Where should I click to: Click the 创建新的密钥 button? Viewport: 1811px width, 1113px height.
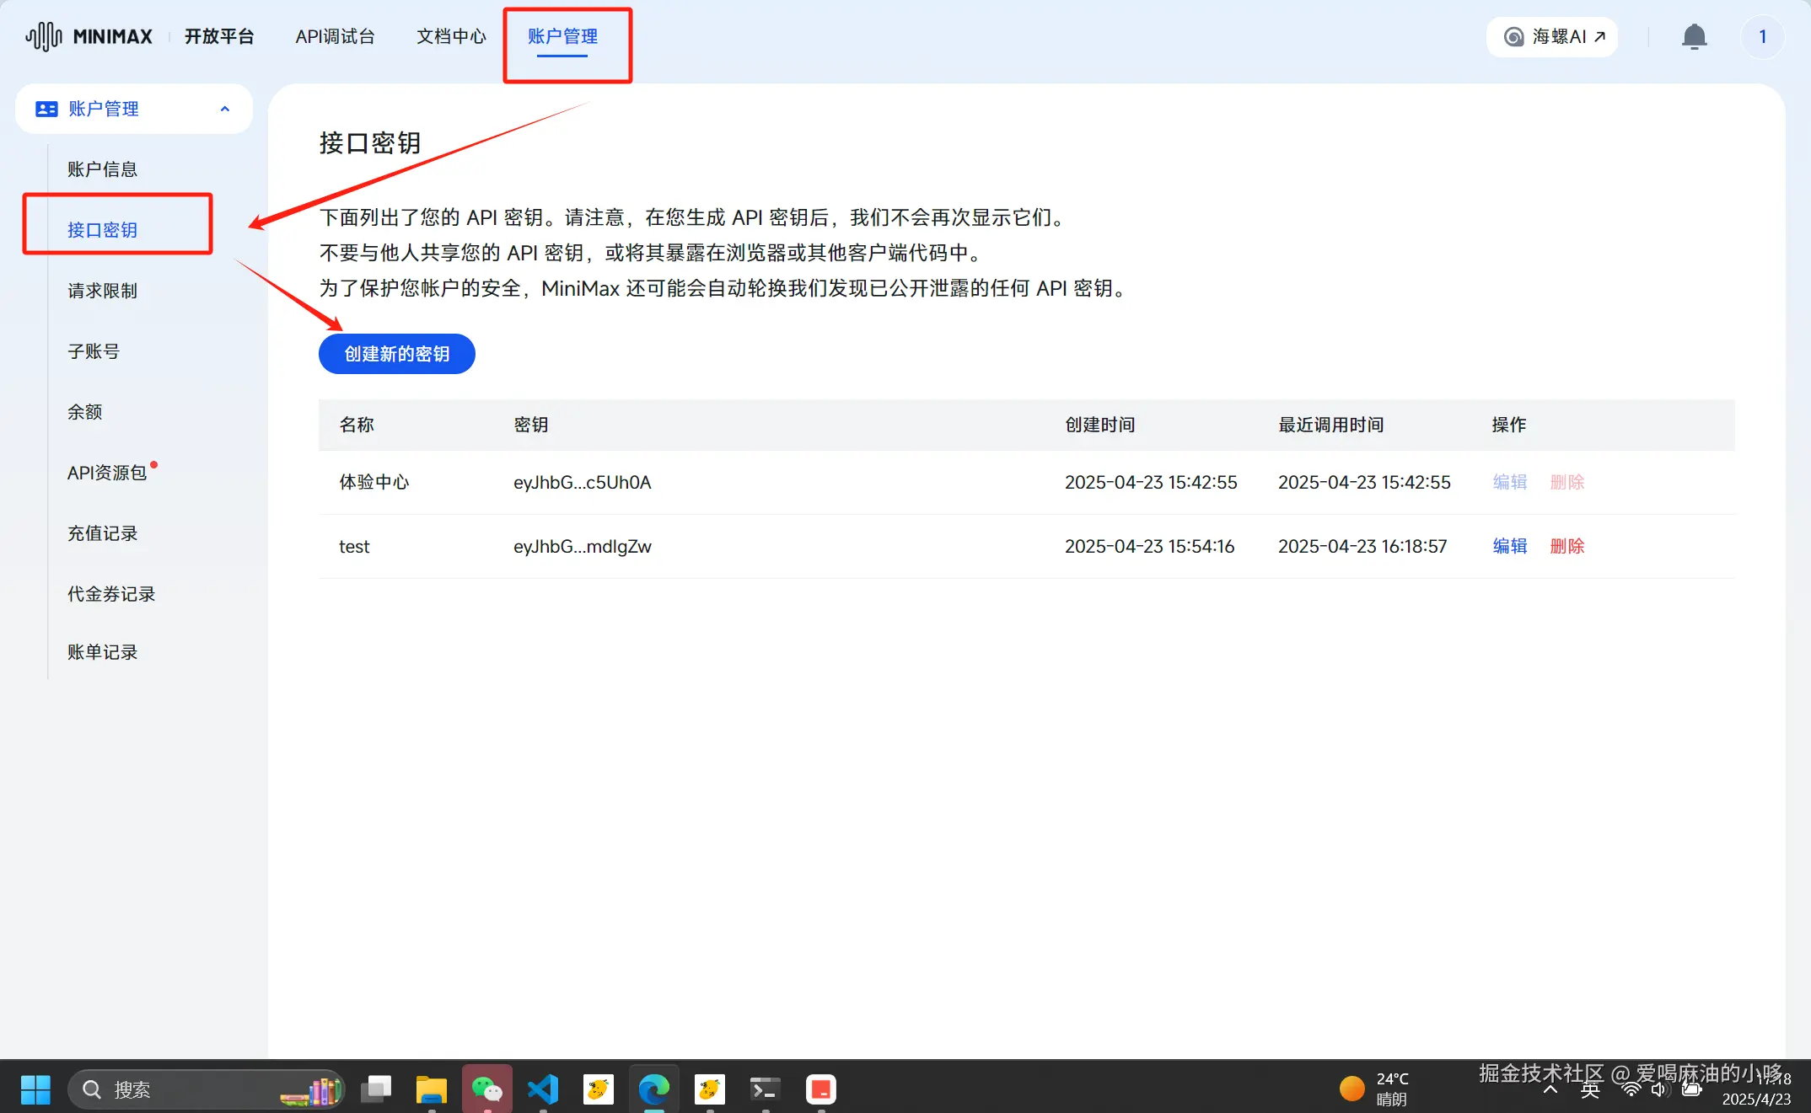[x=396, y=354]
